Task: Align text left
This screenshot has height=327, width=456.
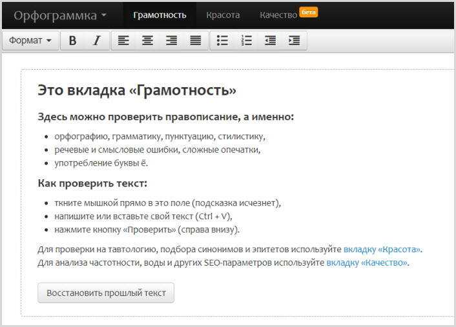Action: pos(123,41)
